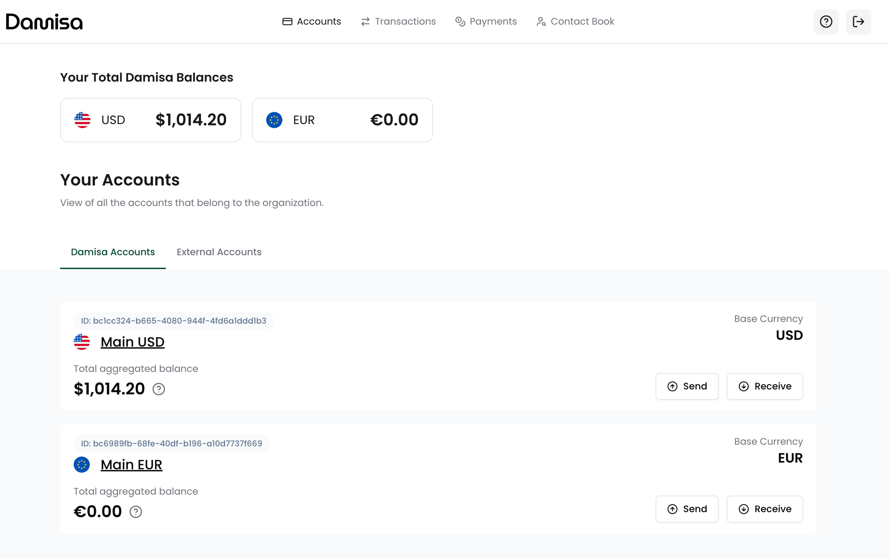Select the Damisa Accounts tab
The width and height of the screenshot is (889, 559).
[113, 252]
